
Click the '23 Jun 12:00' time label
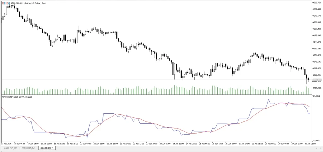138,144
